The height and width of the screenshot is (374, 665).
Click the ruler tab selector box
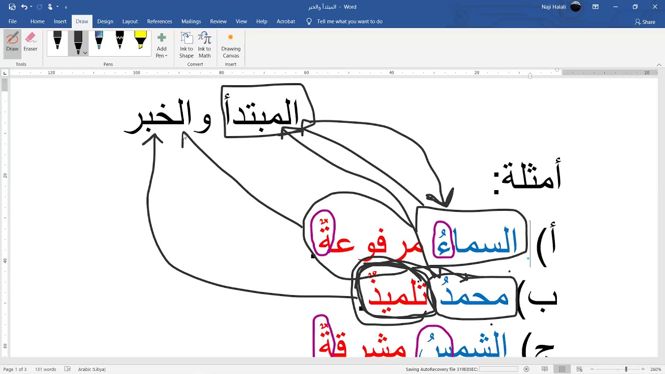[5, 73]
